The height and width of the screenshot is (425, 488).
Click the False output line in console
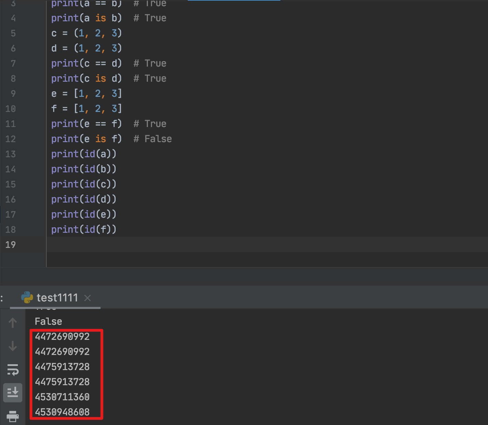(48, 321)
